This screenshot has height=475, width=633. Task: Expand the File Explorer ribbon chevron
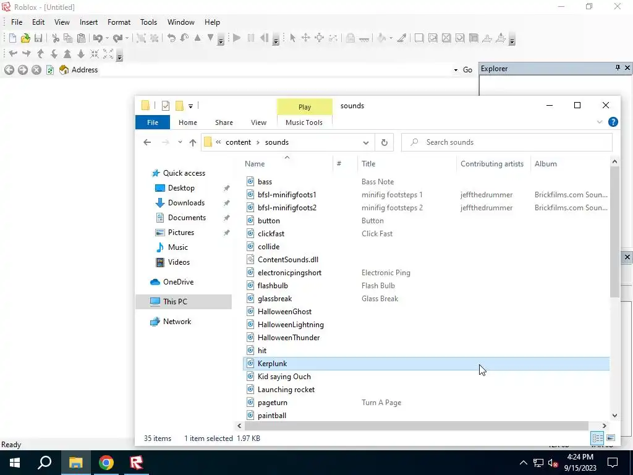[600, 122]
